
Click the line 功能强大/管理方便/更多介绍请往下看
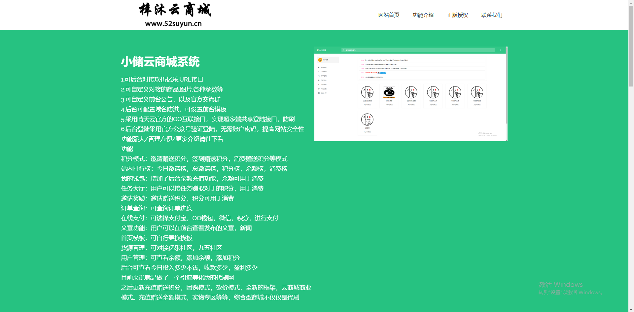click(172, 139)
